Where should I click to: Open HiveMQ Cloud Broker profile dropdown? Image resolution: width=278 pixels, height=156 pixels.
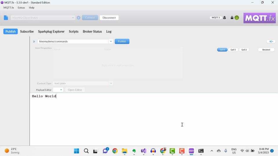(x=43, y=18)
